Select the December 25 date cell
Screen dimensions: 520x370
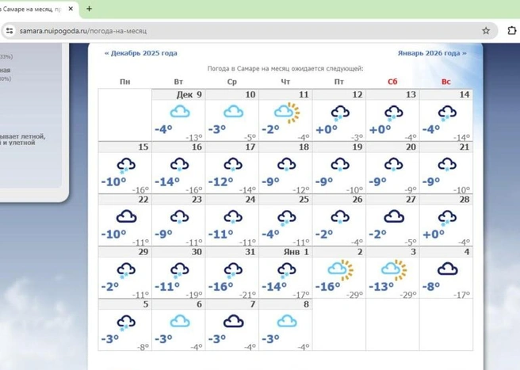[x=285, y=220]
